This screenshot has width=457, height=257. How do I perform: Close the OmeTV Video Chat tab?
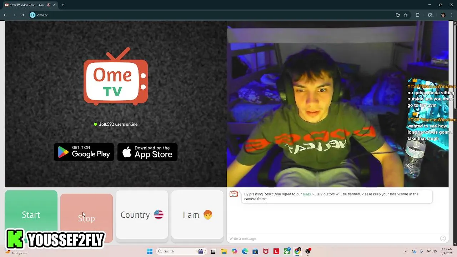click(x=54, y=5)
